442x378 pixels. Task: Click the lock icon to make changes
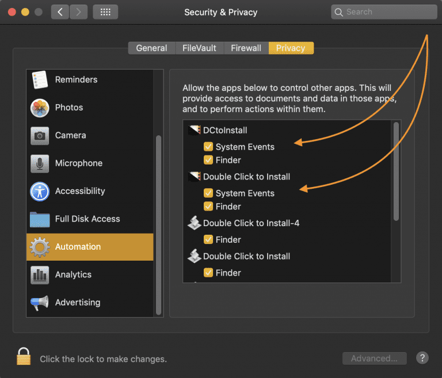(x=24, y=356)
